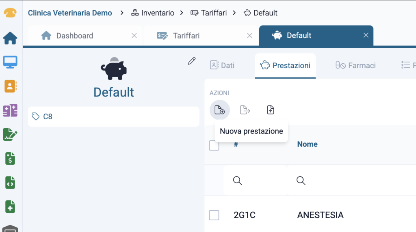Close the Tariffari tab

click(x=250, y=36)
